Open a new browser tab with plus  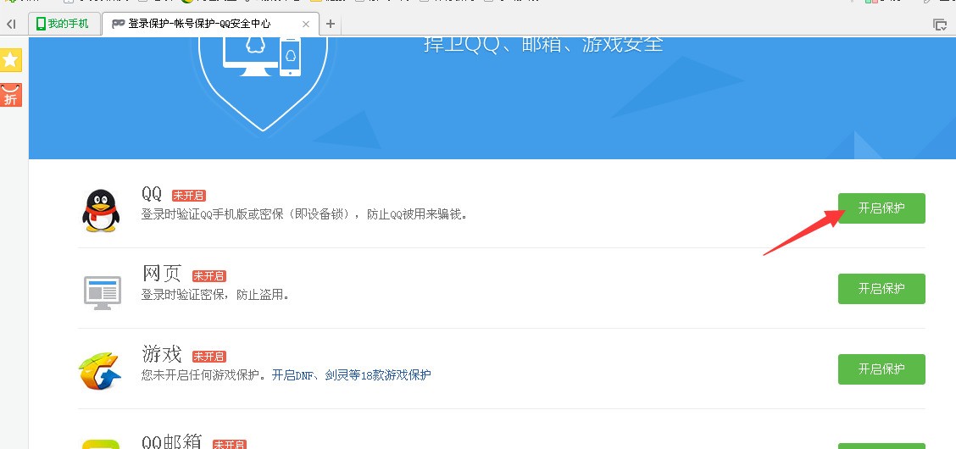pos(331,24)
